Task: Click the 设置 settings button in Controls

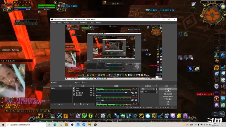Action: click(x=168, y=102)
